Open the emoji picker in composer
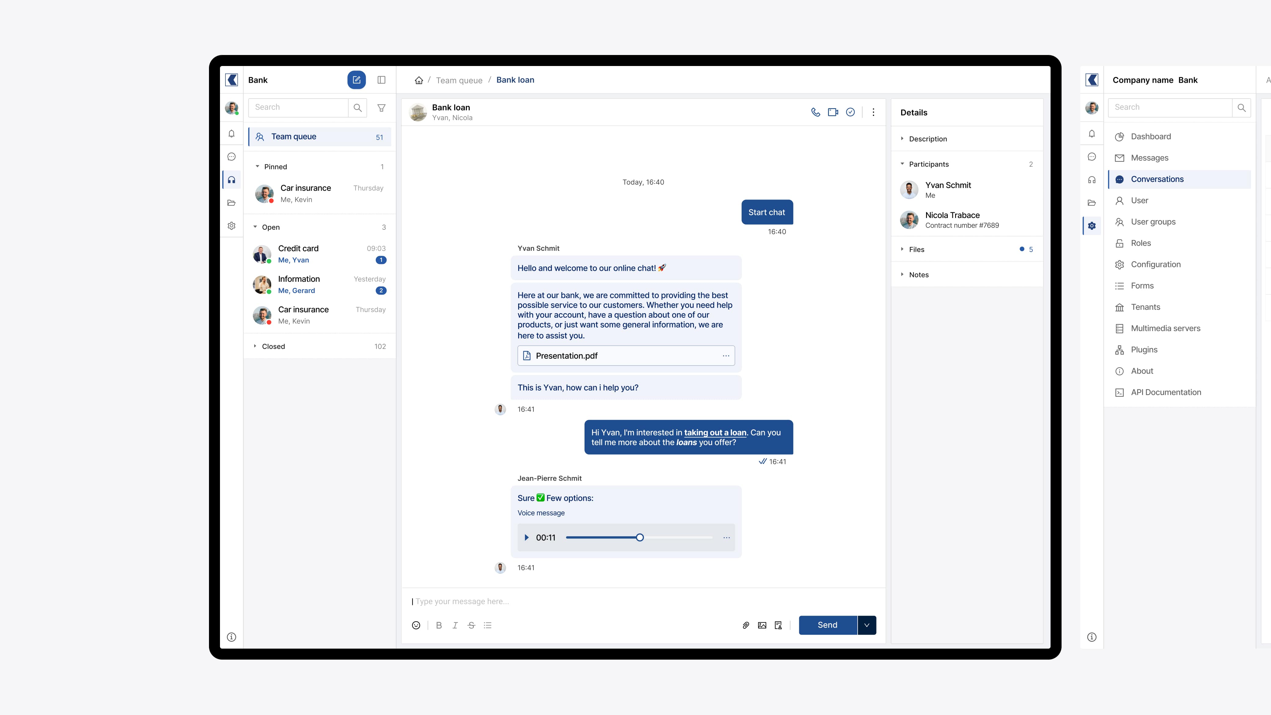 (x=416, y=625)
